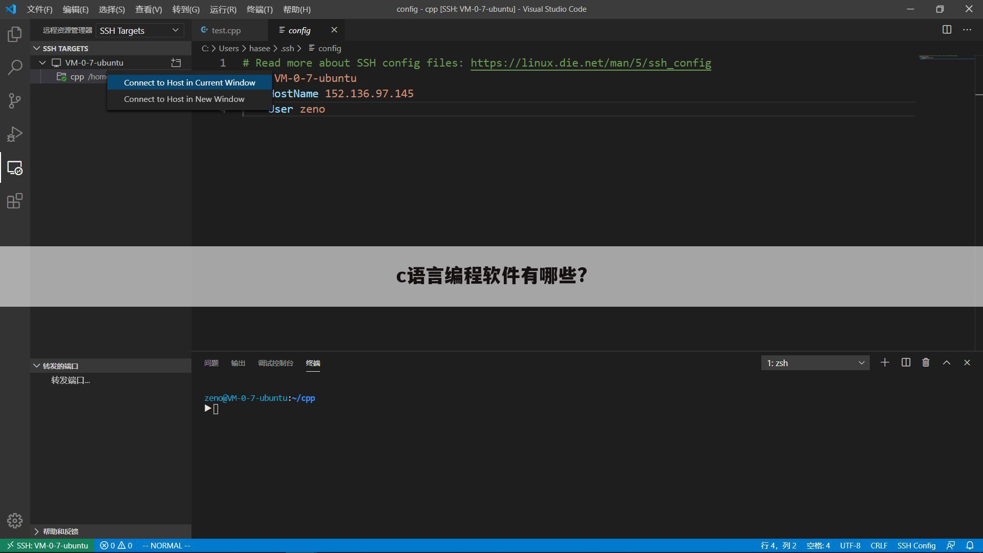The image size is (983, 553).
Task: Open the Source Control view
Action: point(15,101)
